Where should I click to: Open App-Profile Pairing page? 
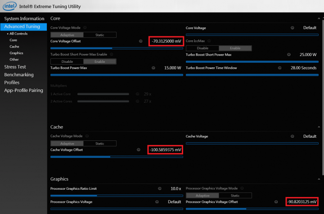click(x=23, y=91)
